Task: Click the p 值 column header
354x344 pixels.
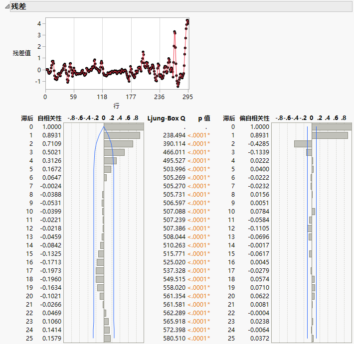Action: [203, 118]
